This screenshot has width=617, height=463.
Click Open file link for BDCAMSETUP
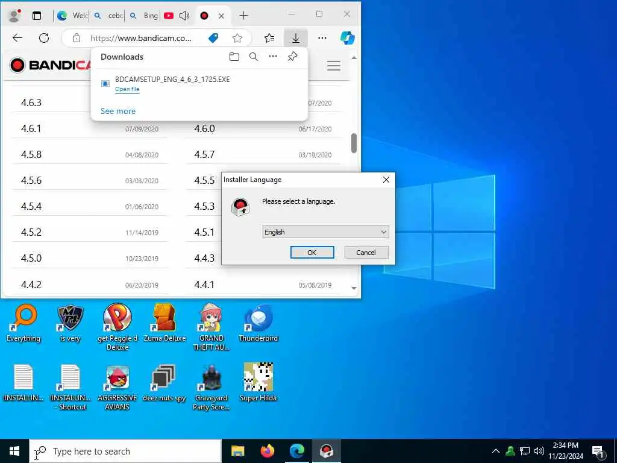pyautogui.click(x=127, y=89)
